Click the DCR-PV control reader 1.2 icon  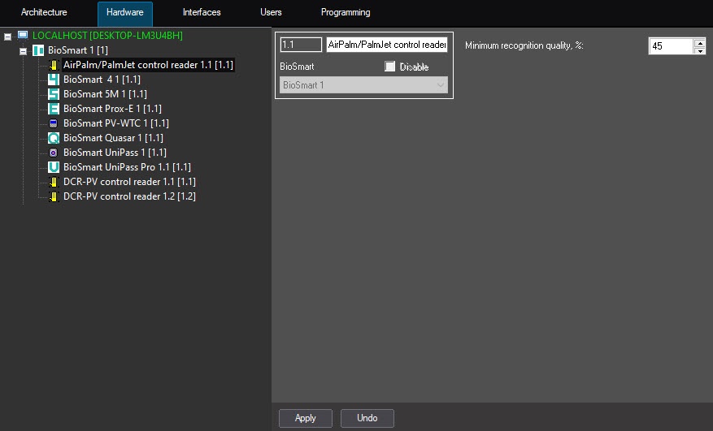pos(54,196)
